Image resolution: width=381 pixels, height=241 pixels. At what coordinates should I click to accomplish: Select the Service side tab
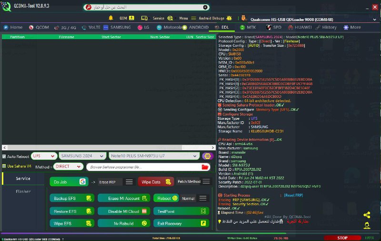[23, 178]
